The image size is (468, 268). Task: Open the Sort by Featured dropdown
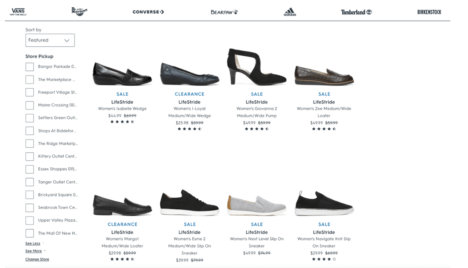(50, 40)
